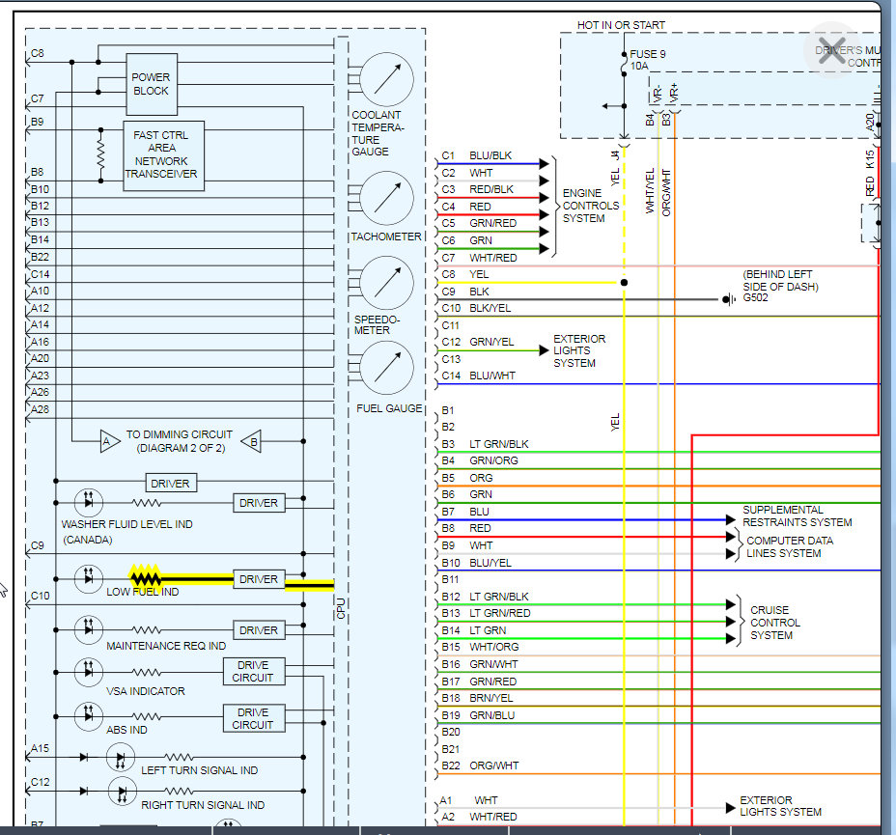
Task: Click the POWER BLOCK box
Action: pos(152,84)
